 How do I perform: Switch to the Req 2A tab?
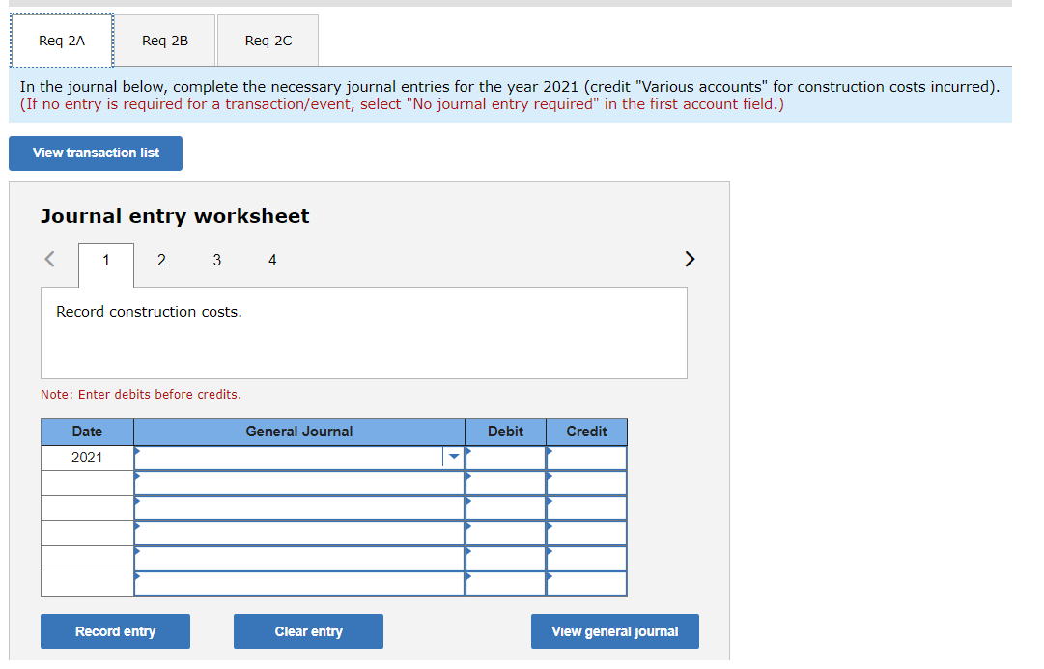click(62, 41)
